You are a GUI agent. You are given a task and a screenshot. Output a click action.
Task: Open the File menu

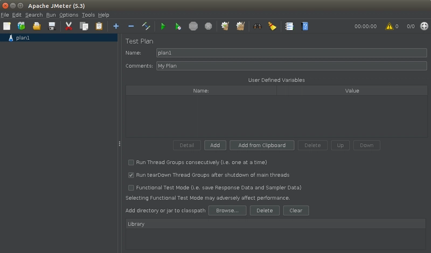[x=5, y=15]
